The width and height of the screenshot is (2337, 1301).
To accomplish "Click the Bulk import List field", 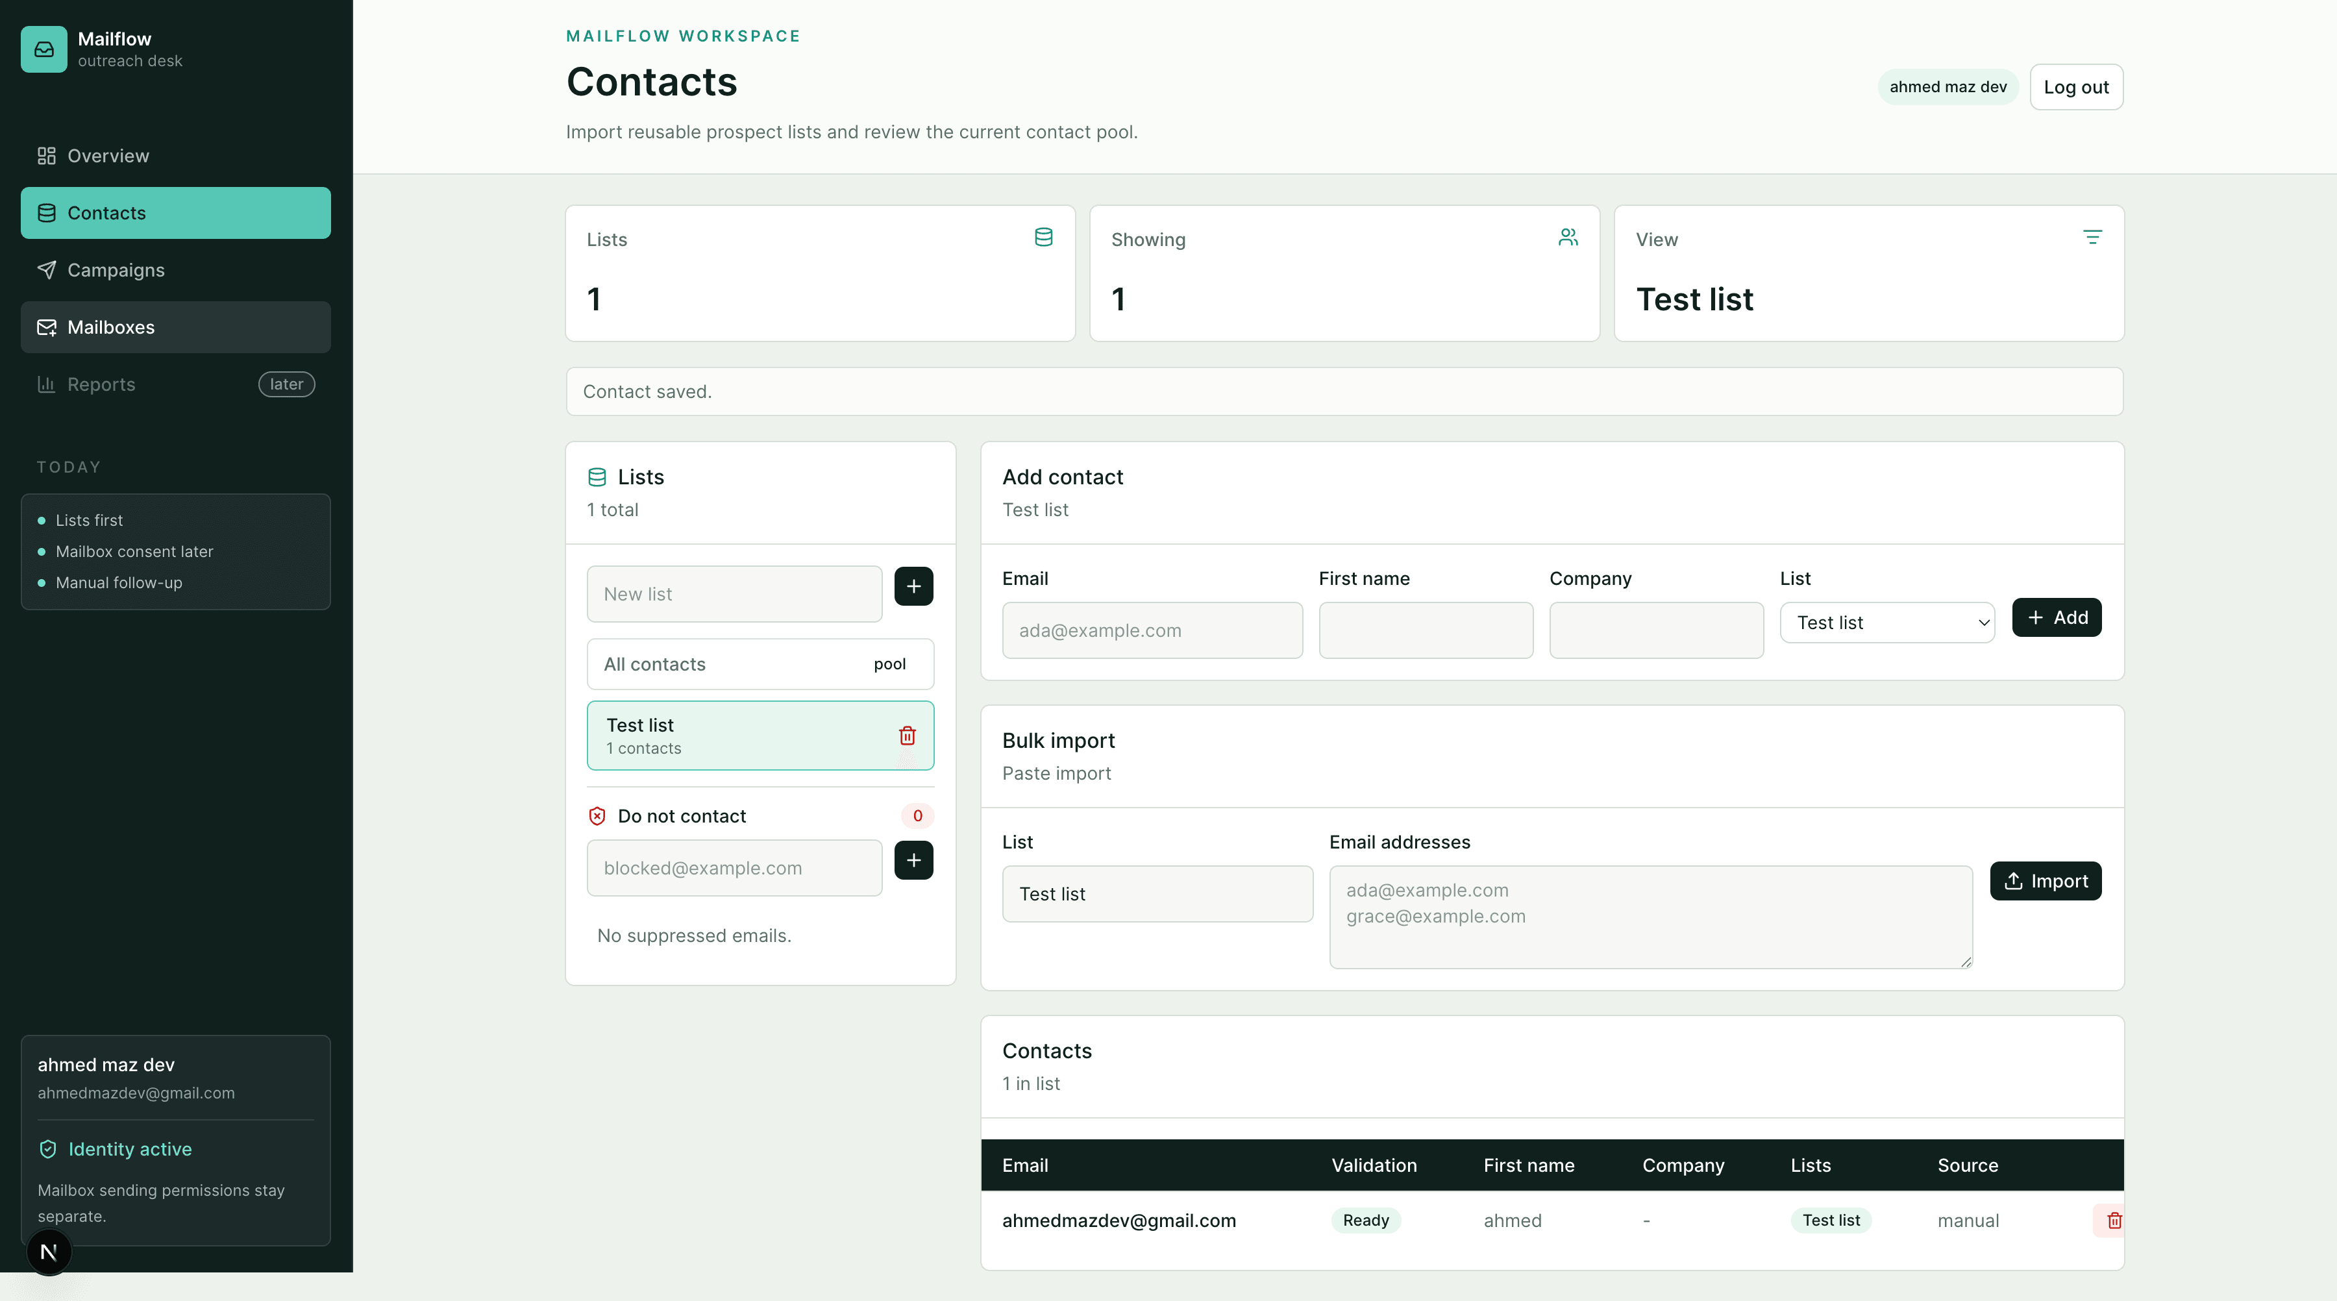I will (x=1157, y=895).
